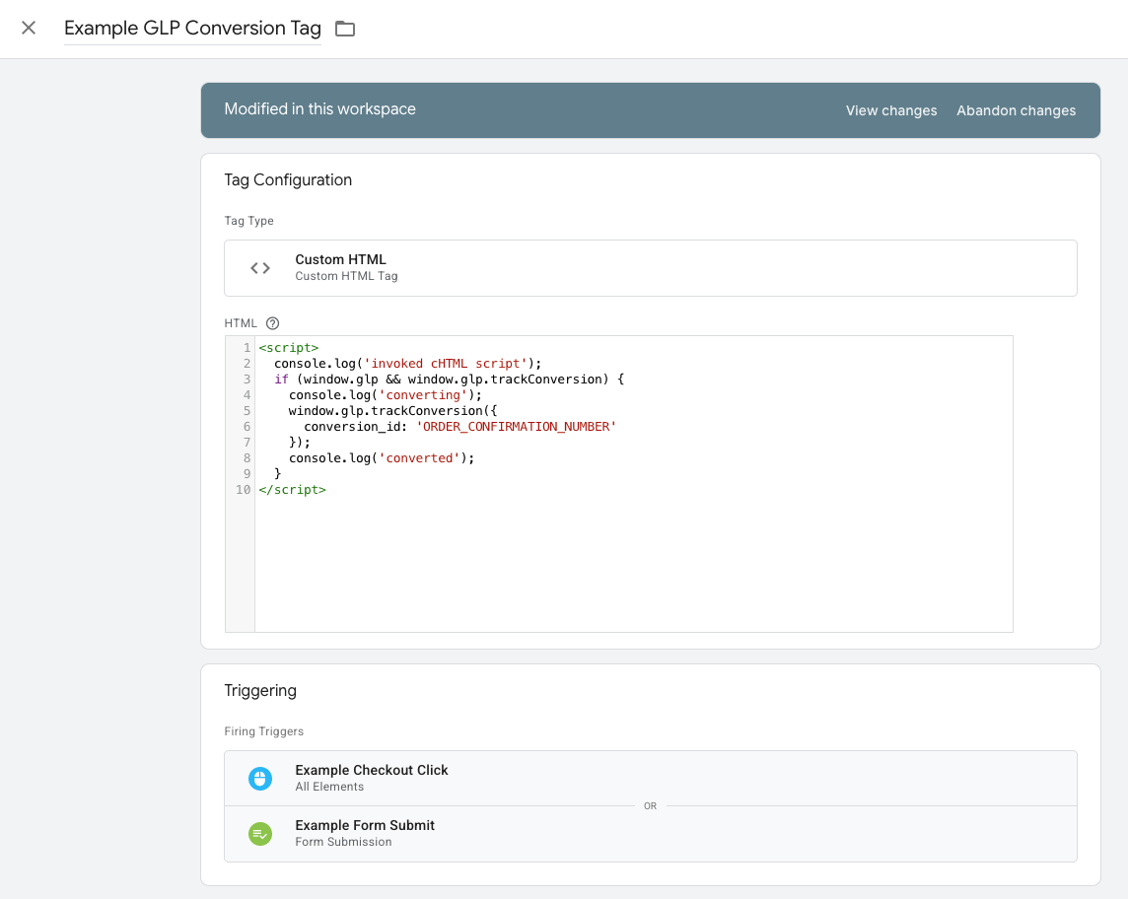Open the Example Form Submit trigger
This screenshot has height=899, width=1128.
[365, 826]
